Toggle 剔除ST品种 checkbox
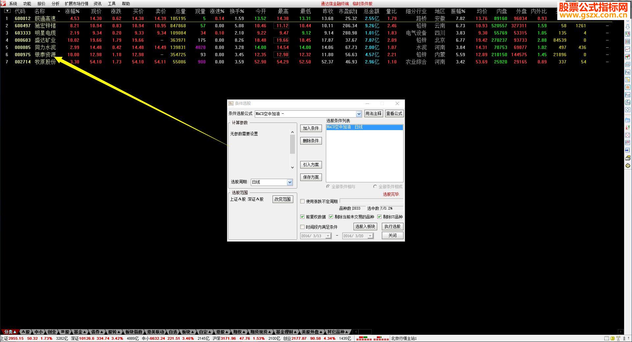The width and height of the screenshot is (632, 342). coord(380,217)
